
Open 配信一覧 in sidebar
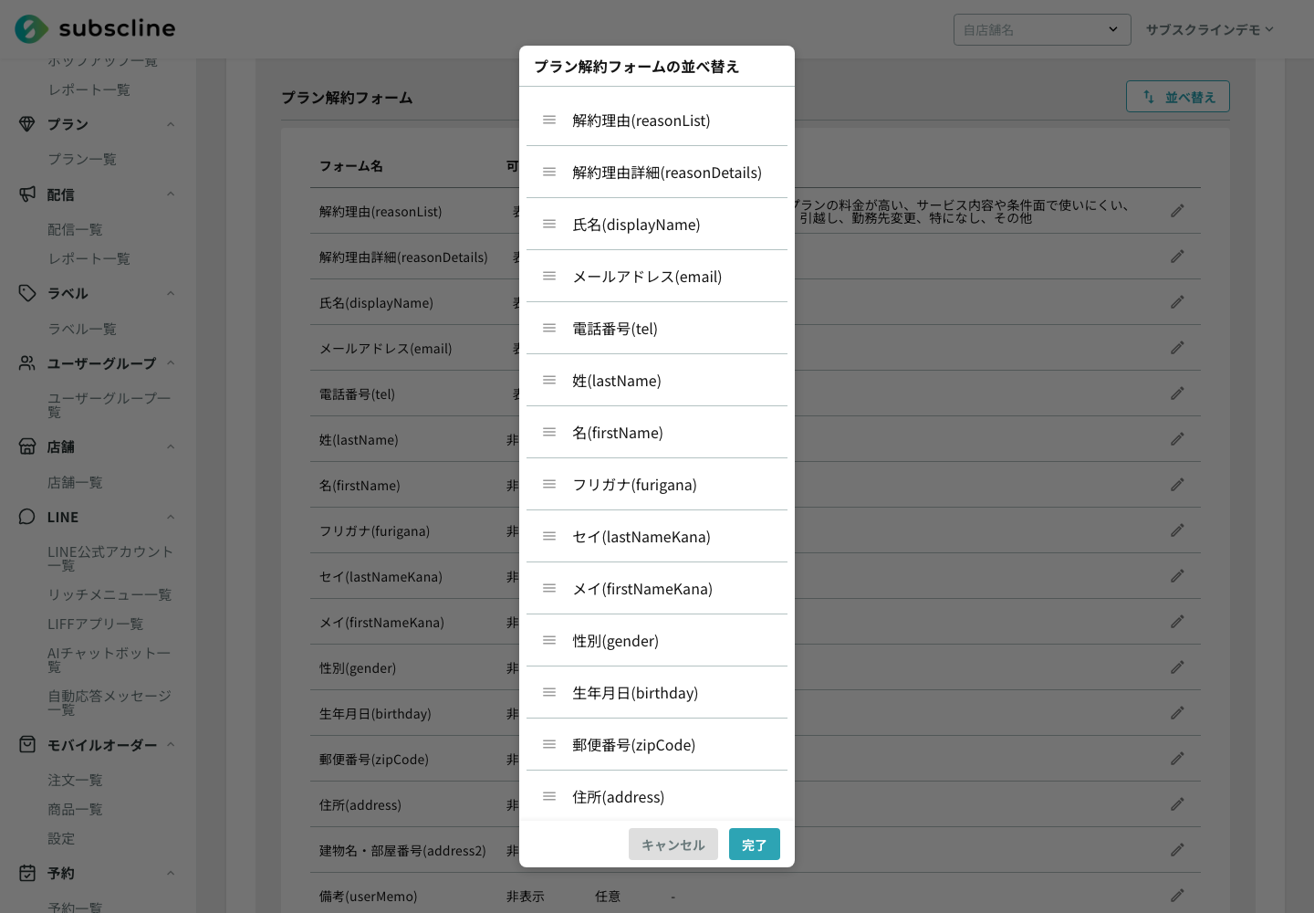(75, 229)
